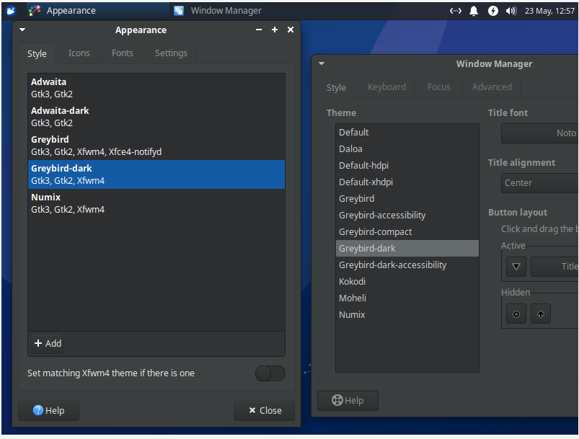579x439 pixels.
Task: Click the Add button below the style list
Action: 48,343
